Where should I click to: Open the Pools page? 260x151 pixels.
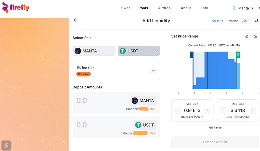[143, 8]
